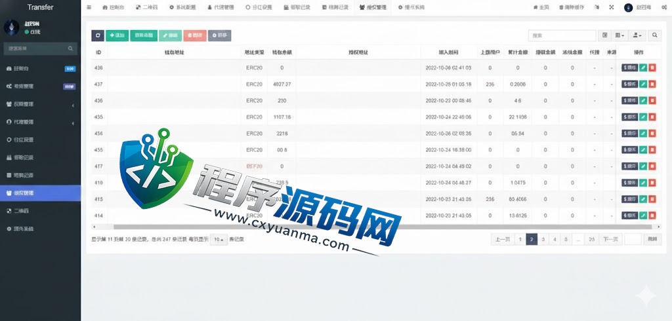Viewport: 672px width, 321px height.
Task: Open the page size dropdown showing 10
Action: tap(219, 240)
